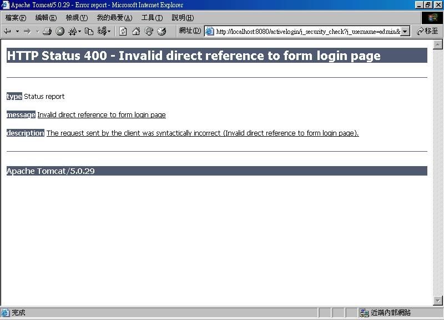Click 'Apache Tomcat/5.0.29' footer heading
This screenshot has height=320, width=444.
click(x=51, y=171)
